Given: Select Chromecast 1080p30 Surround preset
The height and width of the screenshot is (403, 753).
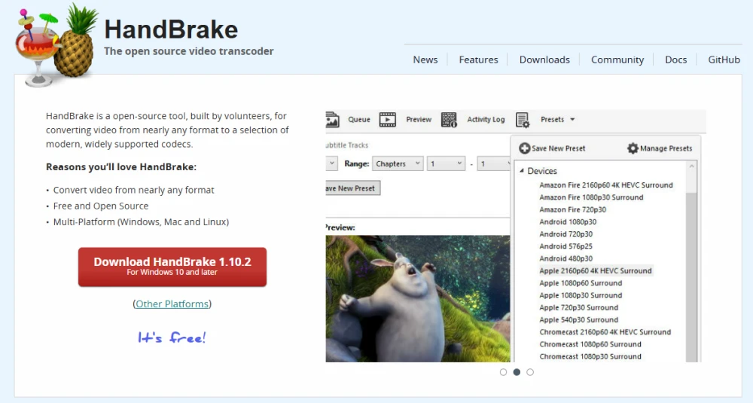Looking at the screenshot, I should [x=590, y=356].
